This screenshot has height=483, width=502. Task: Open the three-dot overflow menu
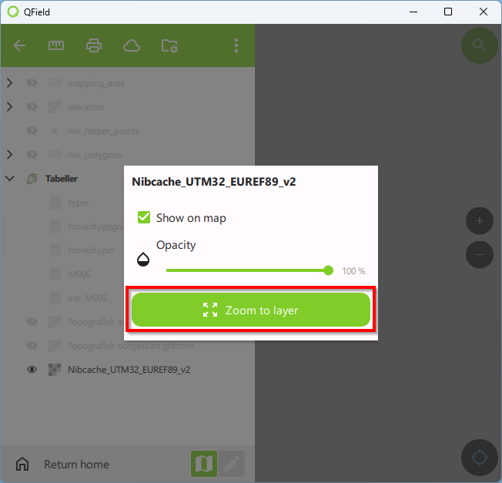coord(236,45)
